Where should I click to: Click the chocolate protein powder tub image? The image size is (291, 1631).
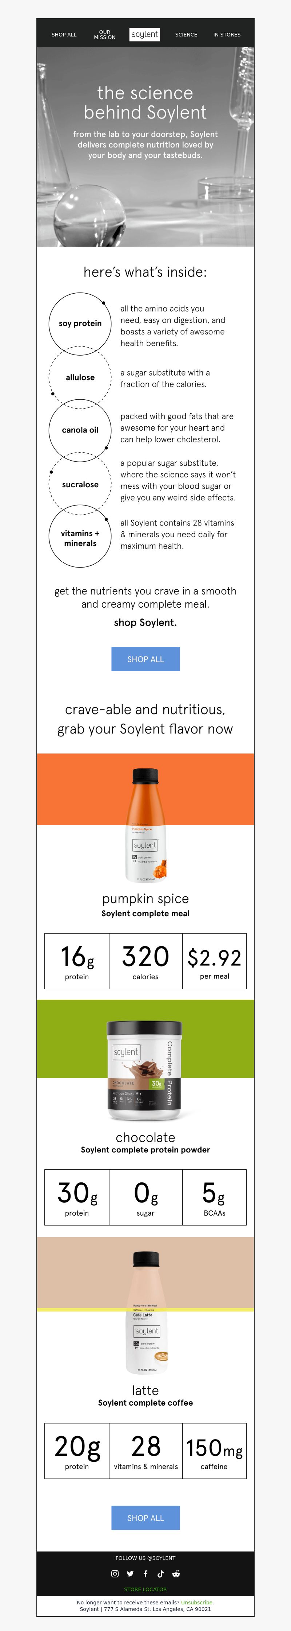click(x=144, y=1069)
